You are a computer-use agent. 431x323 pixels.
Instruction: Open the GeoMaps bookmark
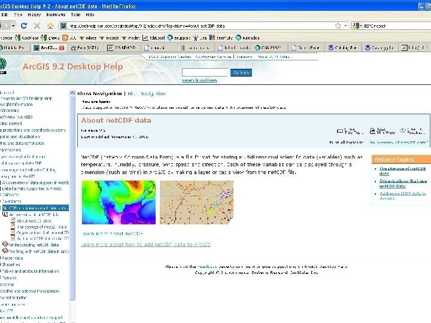(27, 38)
